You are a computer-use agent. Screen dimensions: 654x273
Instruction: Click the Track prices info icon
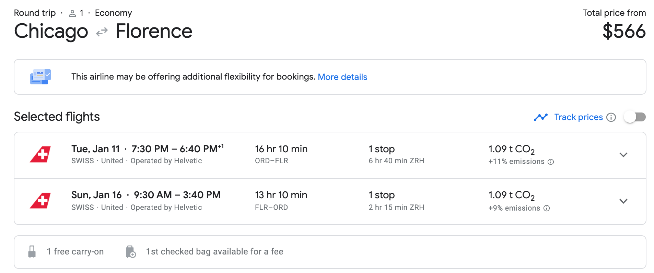click(611, 117)
